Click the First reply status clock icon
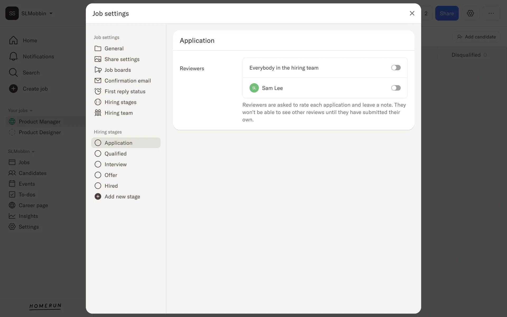This screenshot has width=507, height=317. 98,91
